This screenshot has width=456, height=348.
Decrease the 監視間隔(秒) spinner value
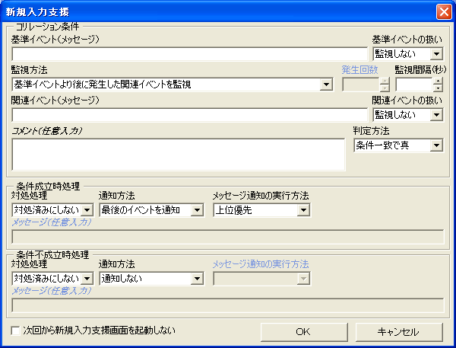[x=438, y=88]
